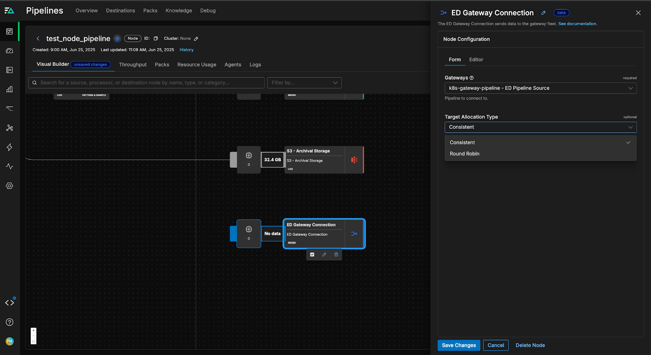
Task: Open the help icon in left sidebar
Action: point(10,322)
